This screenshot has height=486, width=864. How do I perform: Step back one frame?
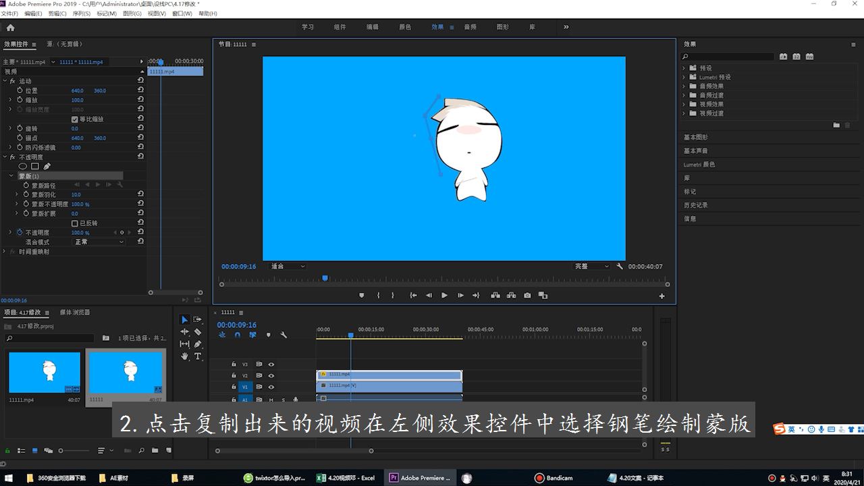click(x=428, y=295)
